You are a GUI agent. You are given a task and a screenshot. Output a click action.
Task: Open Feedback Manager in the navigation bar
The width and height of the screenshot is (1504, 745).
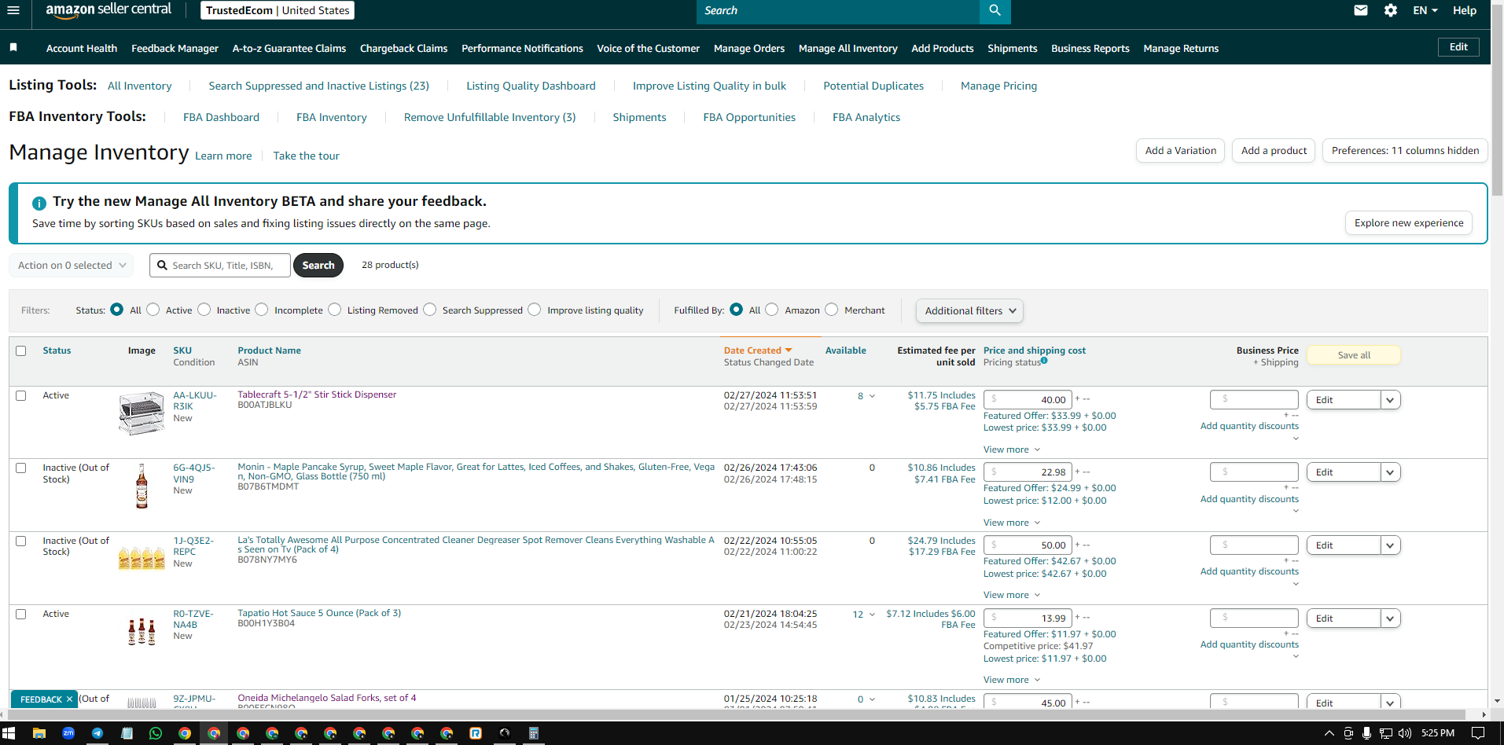pyautogui.click(x=175, y=48)
